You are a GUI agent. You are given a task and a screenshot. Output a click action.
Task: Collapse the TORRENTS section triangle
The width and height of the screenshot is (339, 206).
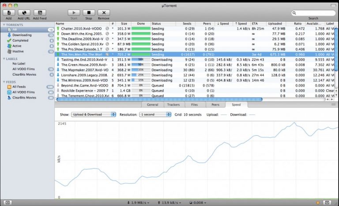pos(4,25)
